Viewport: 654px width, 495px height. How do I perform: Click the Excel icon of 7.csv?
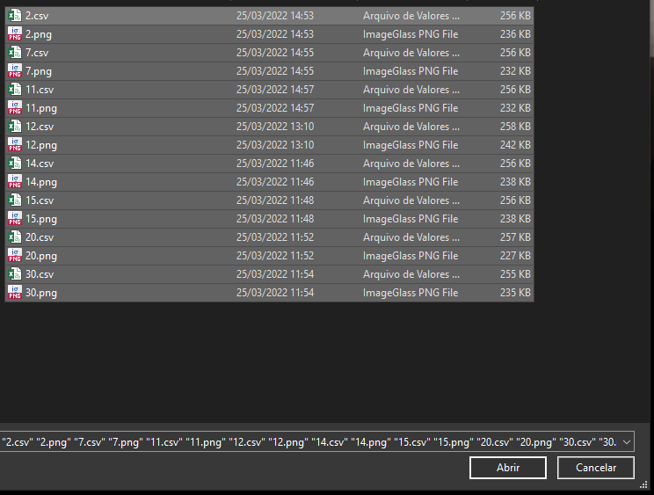click(x=15, y=53)
